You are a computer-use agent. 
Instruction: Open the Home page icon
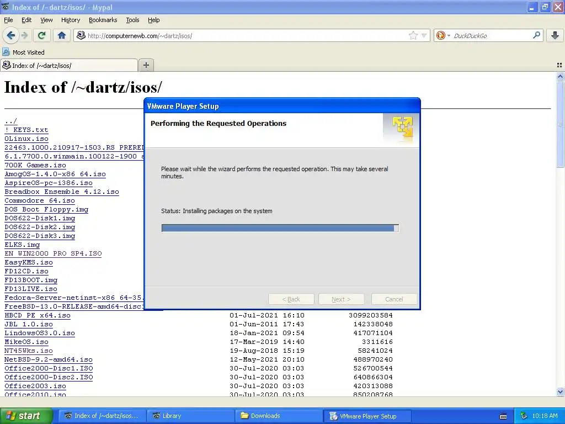tap(62, 35)
